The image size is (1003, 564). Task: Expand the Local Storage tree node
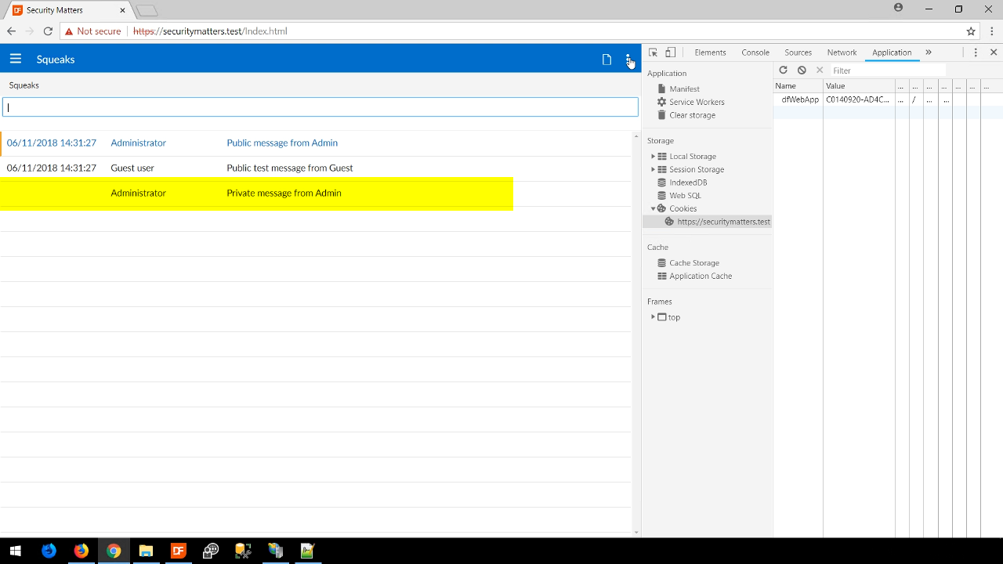tap(653, 157)
